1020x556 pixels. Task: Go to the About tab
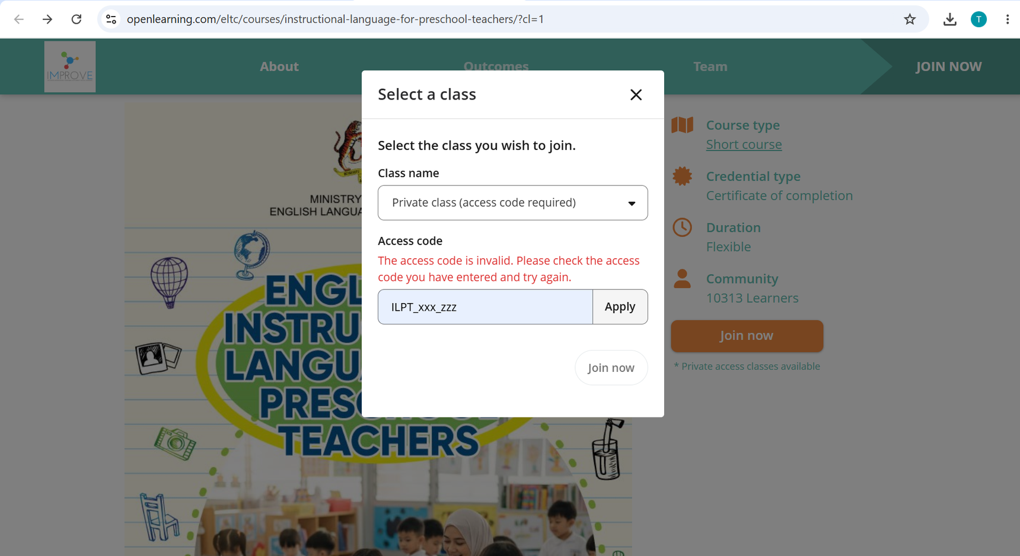tap(279, 66)
